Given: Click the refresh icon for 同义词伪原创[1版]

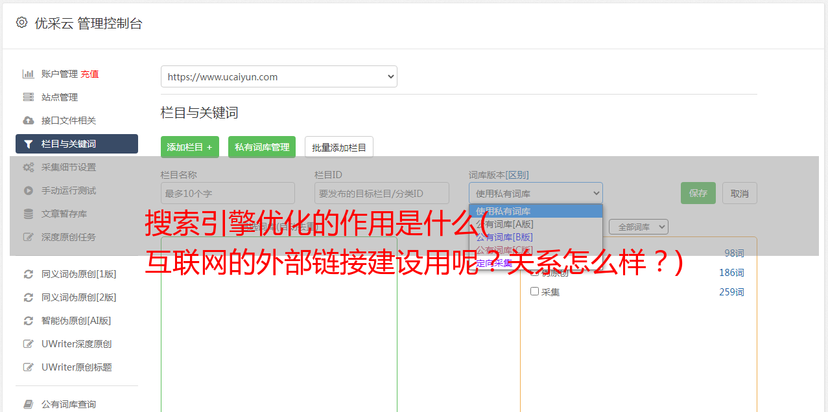Looking at the screenshot, I should (x=29, y=274).
